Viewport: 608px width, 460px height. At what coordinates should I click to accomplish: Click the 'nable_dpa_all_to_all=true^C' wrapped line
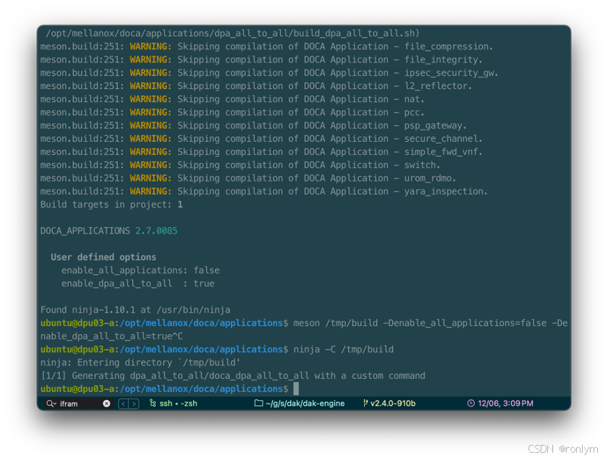click(111, 336)
